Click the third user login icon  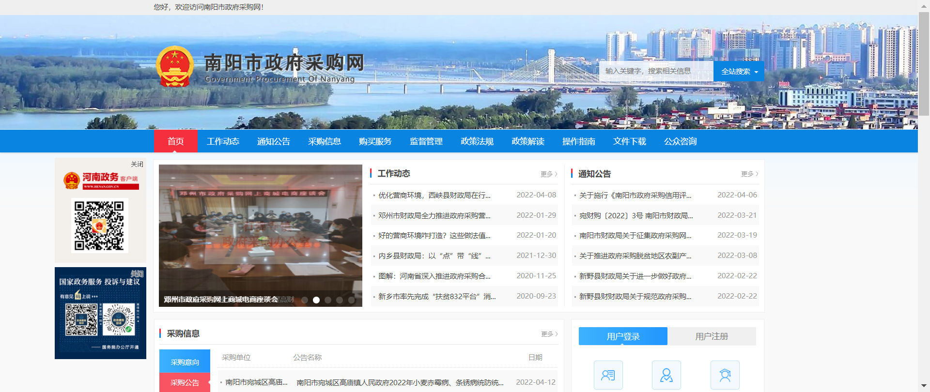point(725,375)
